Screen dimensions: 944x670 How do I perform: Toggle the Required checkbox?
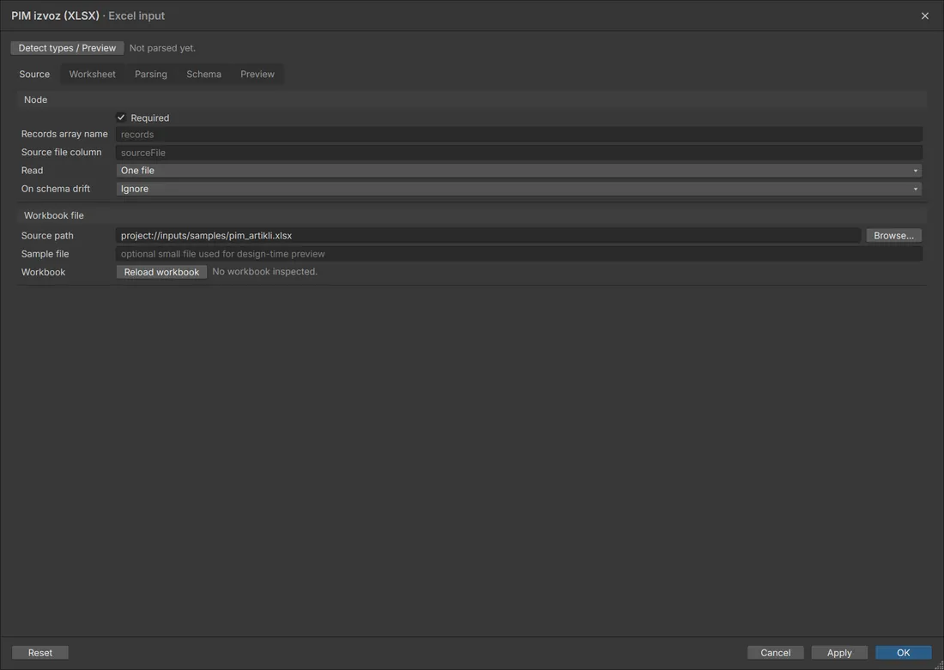[121, 118]
